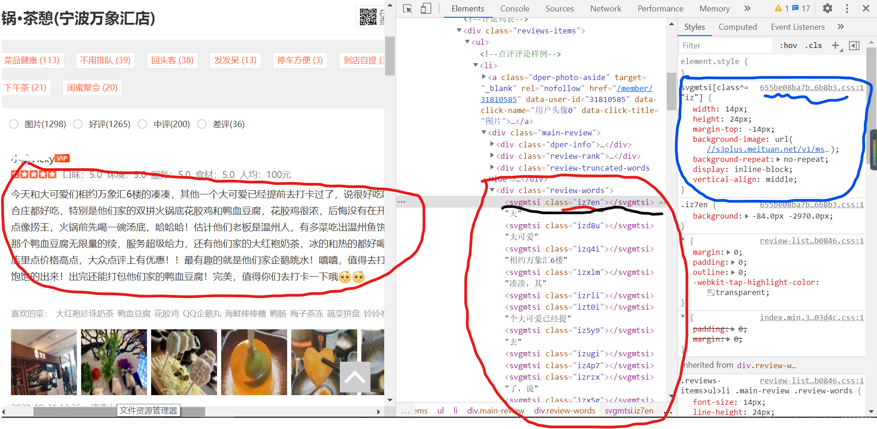Expand the .iz7en background property triangle
This screenshot has height=429, width=877.
(746, 216)
